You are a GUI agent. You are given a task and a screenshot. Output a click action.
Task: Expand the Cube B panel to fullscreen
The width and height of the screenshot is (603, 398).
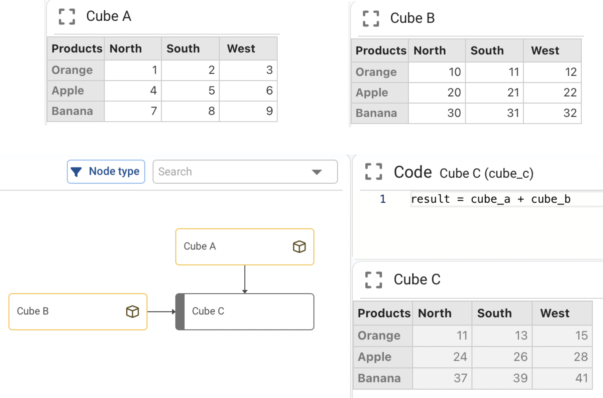click(x=371, y=18)
